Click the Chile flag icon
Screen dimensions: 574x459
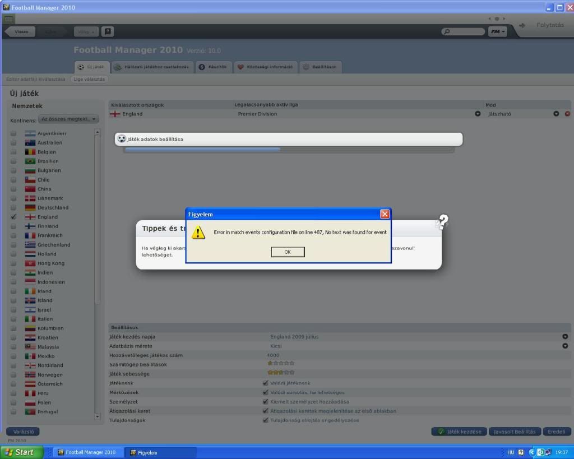pos(30,180)
